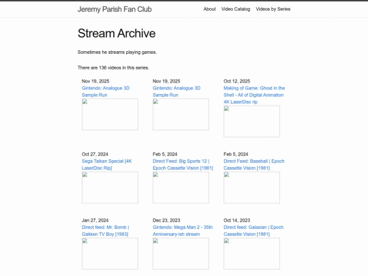The height and width of the screenshot is (276, 368).
Task: Click the Stream Archive heading
Action: (x=117, y=33)
